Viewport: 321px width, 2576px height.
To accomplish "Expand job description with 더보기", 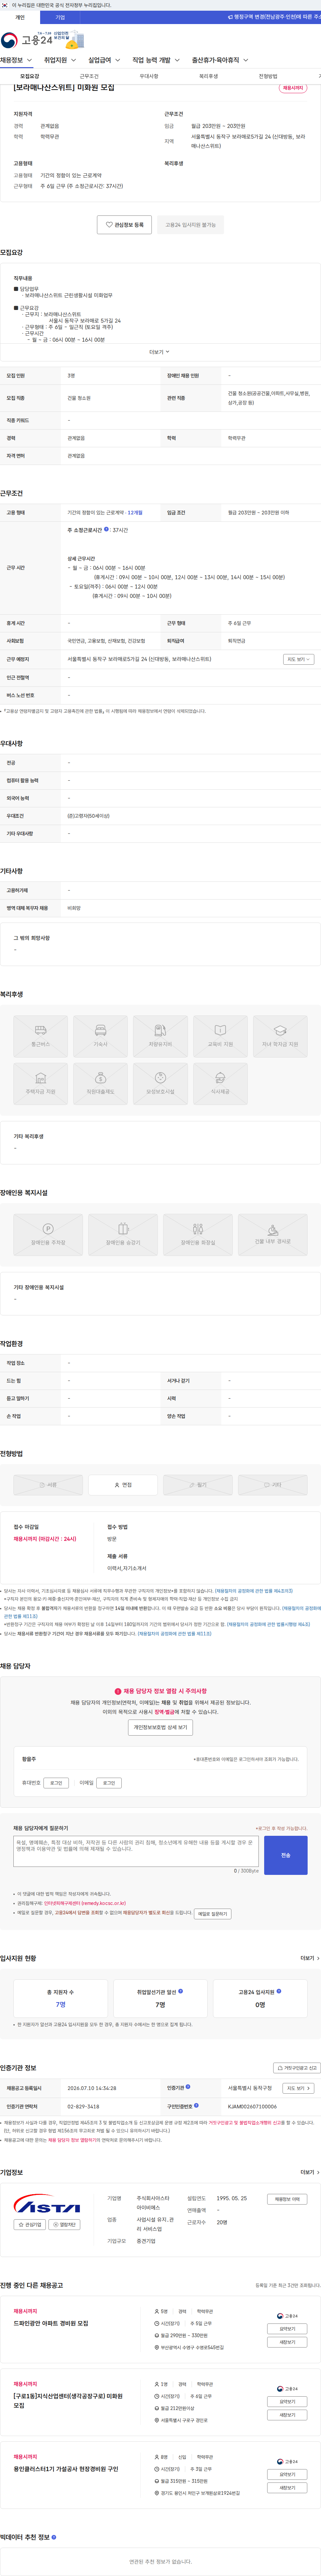I will pyautogui.click(x=160, y=352).
